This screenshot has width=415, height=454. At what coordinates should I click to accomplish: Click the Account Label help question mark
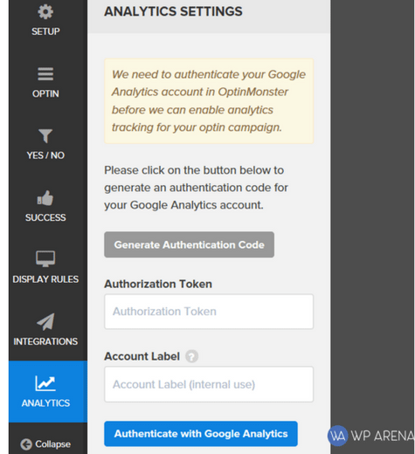click(192, 356)
